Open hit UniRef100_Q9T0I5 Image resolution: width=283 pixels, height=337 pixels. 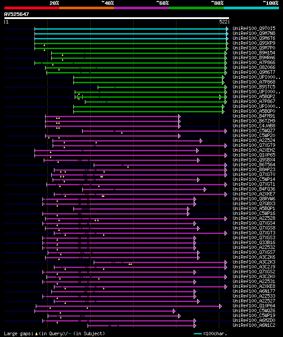click(x=254, y=29)
